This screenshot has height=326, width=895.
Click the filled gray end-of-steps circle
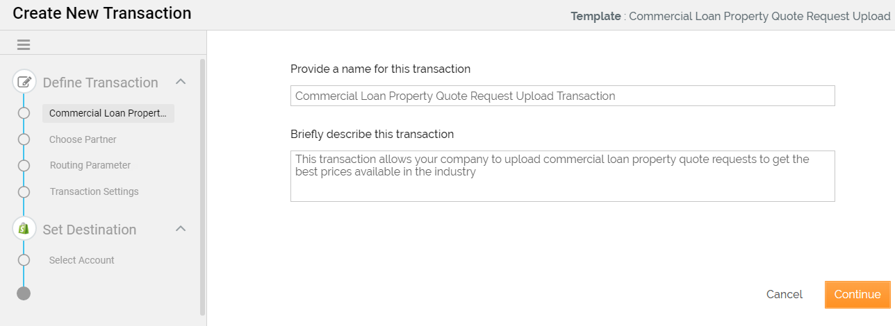click(24, 293)
